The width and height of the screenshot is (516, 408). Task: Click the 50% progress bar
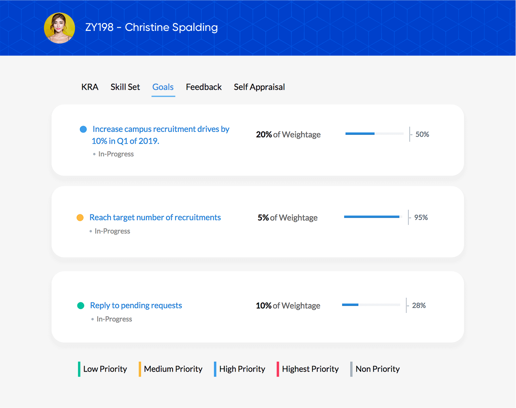[374, 134]
